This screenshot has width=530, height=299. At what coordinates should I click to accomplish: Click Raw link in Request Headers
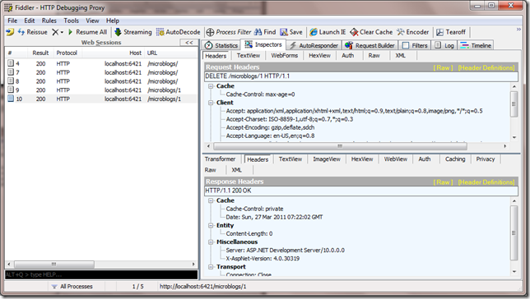pos(443,67)
